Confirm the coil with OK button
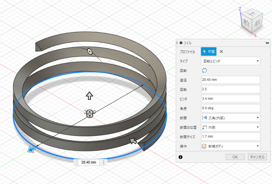The width and height of the screenshot is (272, 184). tap(235, 157)
